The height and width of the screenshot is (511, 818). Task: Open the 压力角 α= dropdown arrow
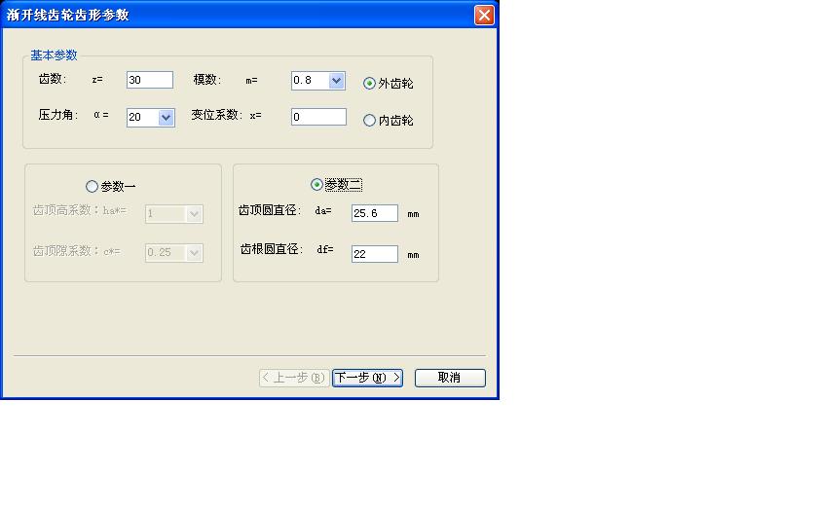pyautogui.click(x=166, y=118)
